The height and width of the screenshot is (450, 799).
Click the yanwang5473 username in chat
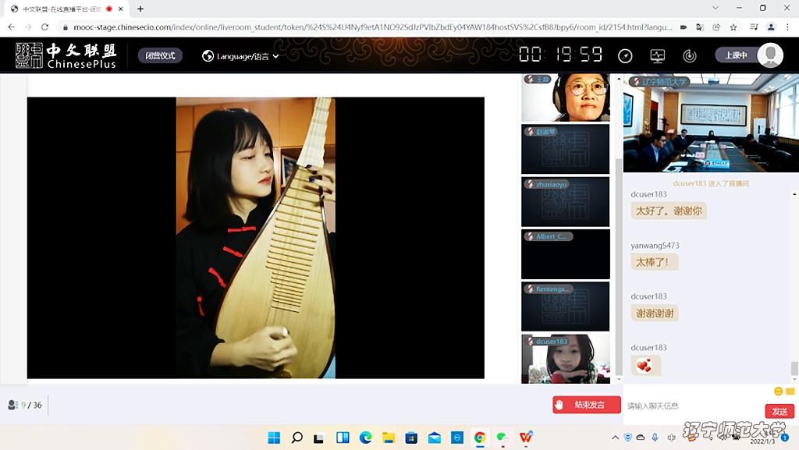click(655, 246)
